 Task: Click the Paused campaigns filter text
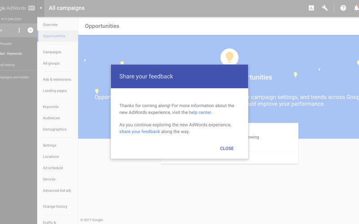(x=6, y=43)
